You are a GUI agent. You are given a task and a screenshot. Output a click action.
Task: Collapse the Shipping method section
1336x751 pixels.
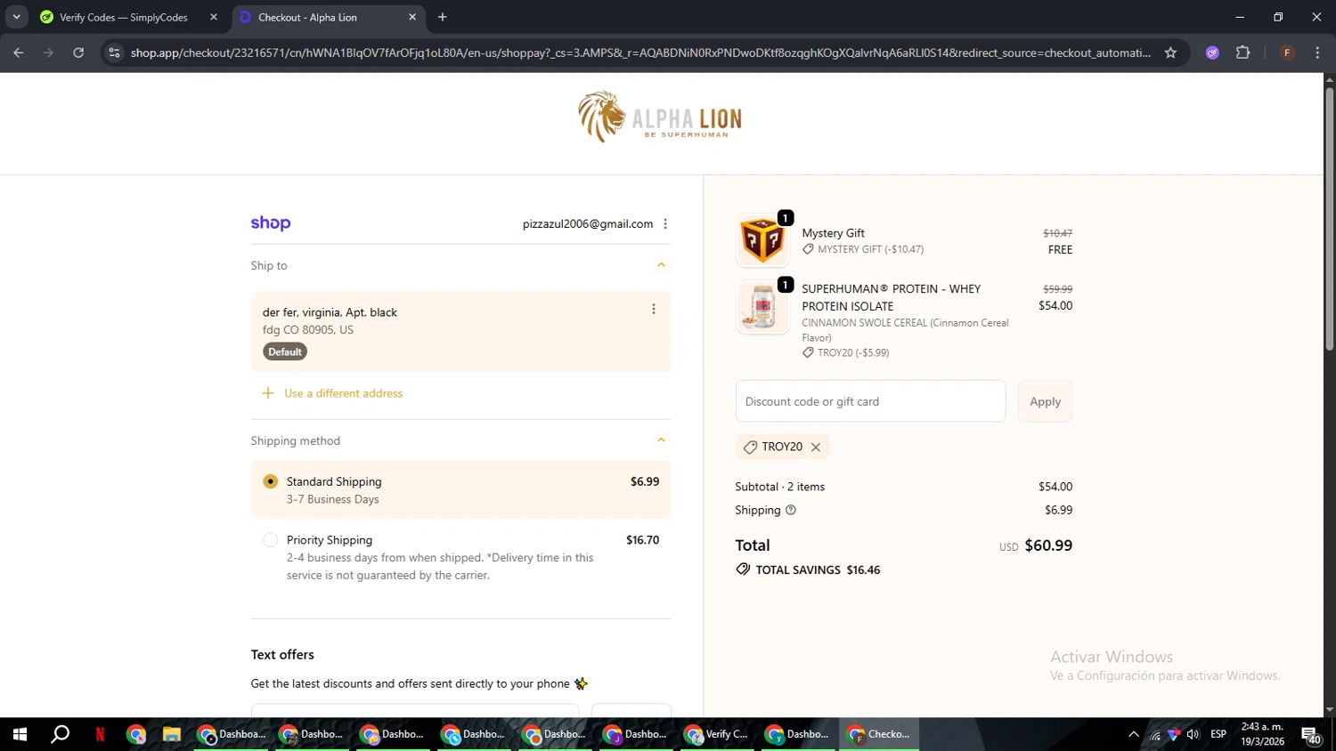coord(661,440)
